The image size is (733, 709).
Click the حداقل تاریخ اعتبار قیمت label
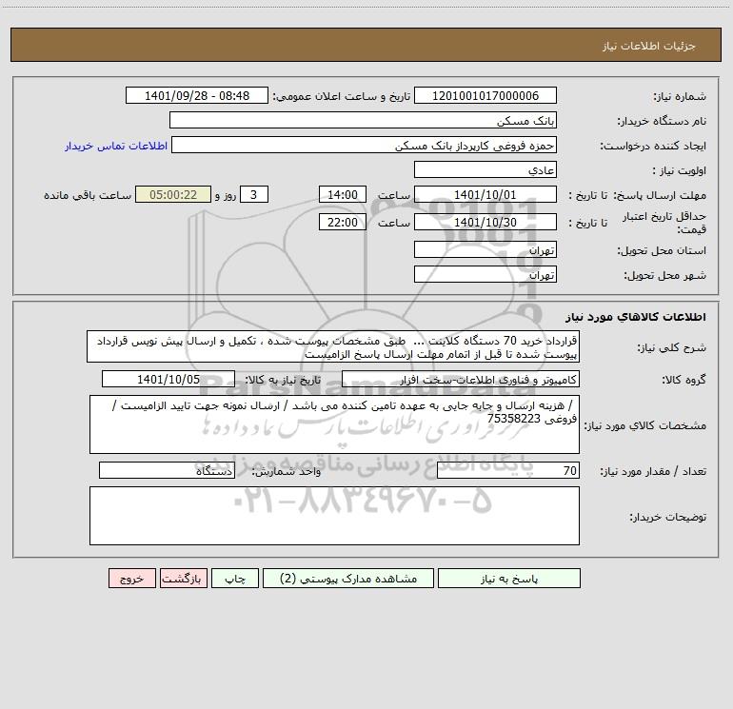[664, 223]
